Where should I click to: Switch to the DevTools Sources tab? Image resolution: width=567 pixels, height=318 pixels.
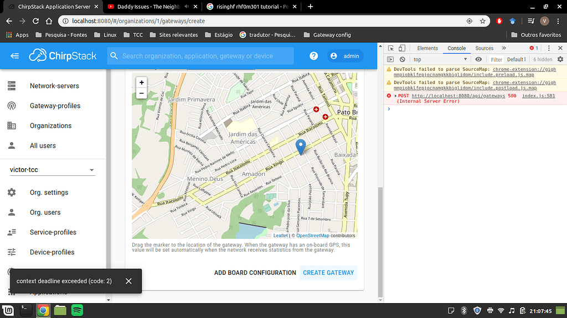coord(484,48)
